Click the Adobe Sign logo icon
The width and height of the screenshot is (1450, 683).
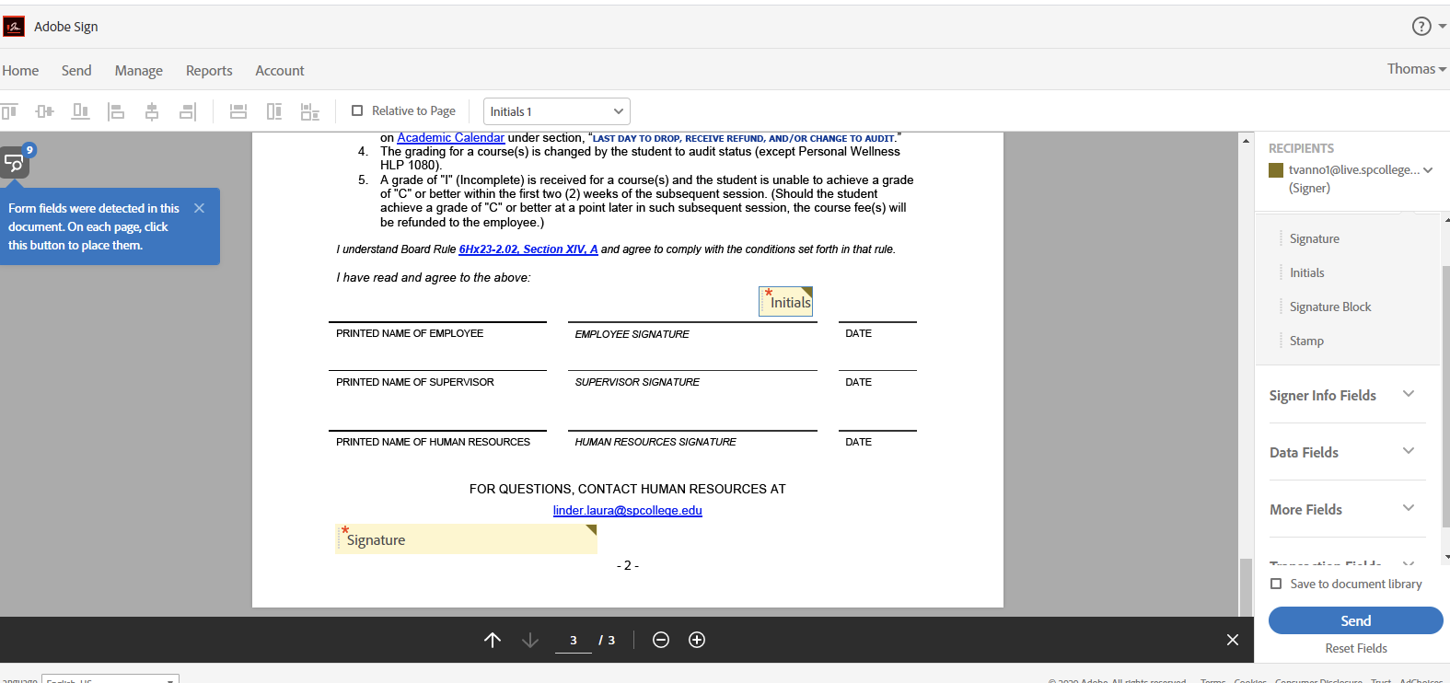coord(14,27)
